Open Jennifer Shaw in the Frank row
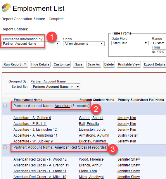 [129, 171]
